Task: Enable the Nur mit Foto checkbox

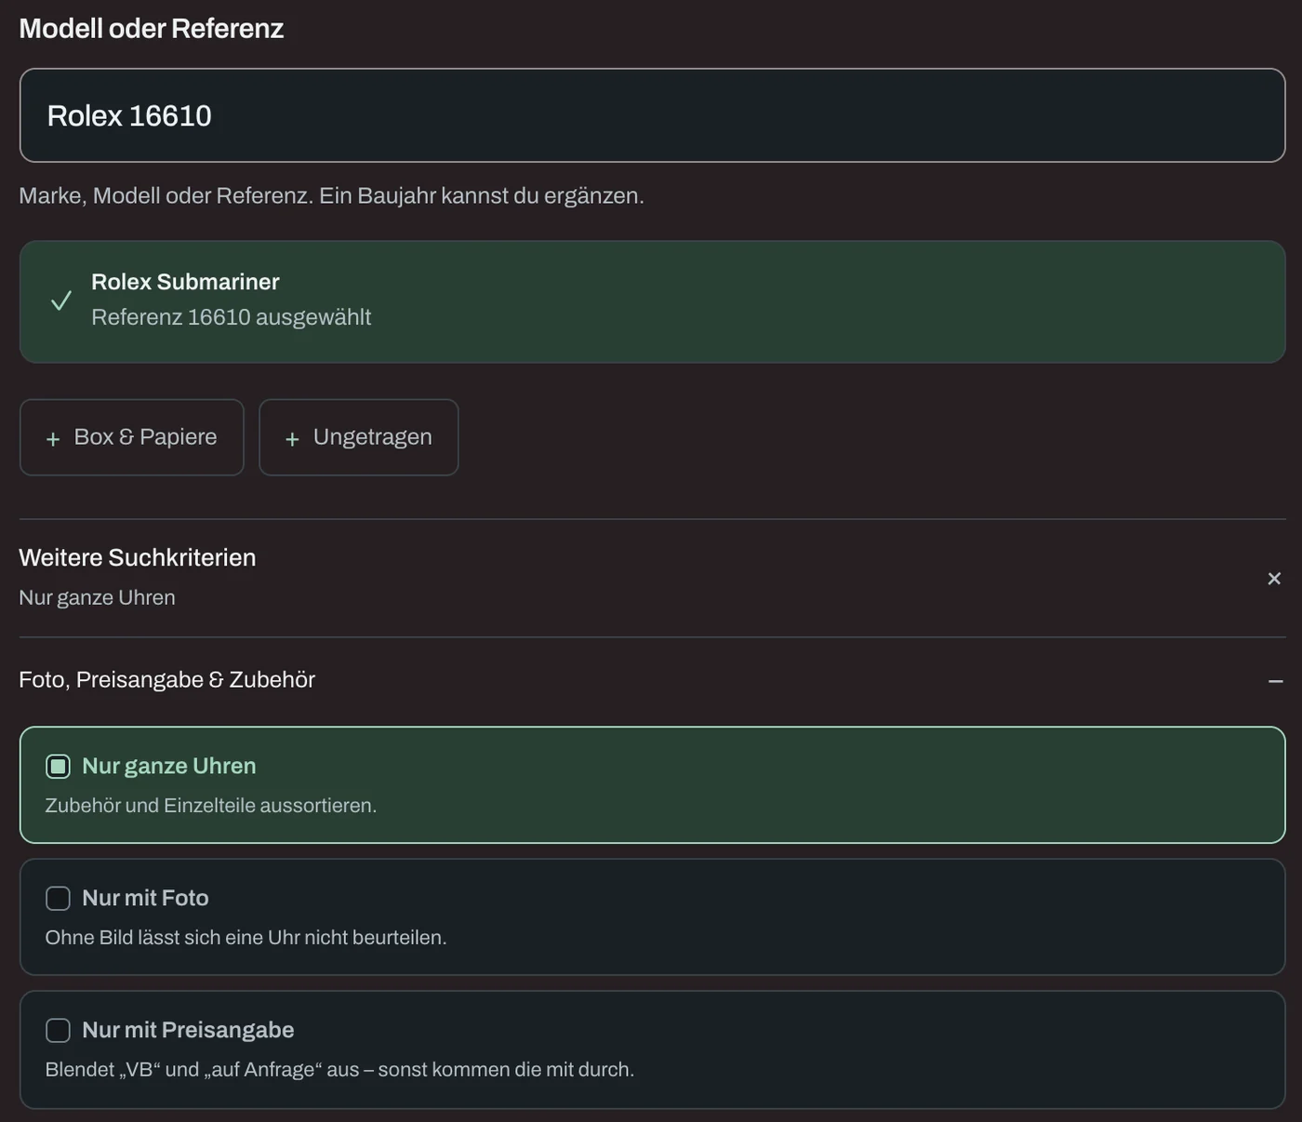Action: coord(58,899)
